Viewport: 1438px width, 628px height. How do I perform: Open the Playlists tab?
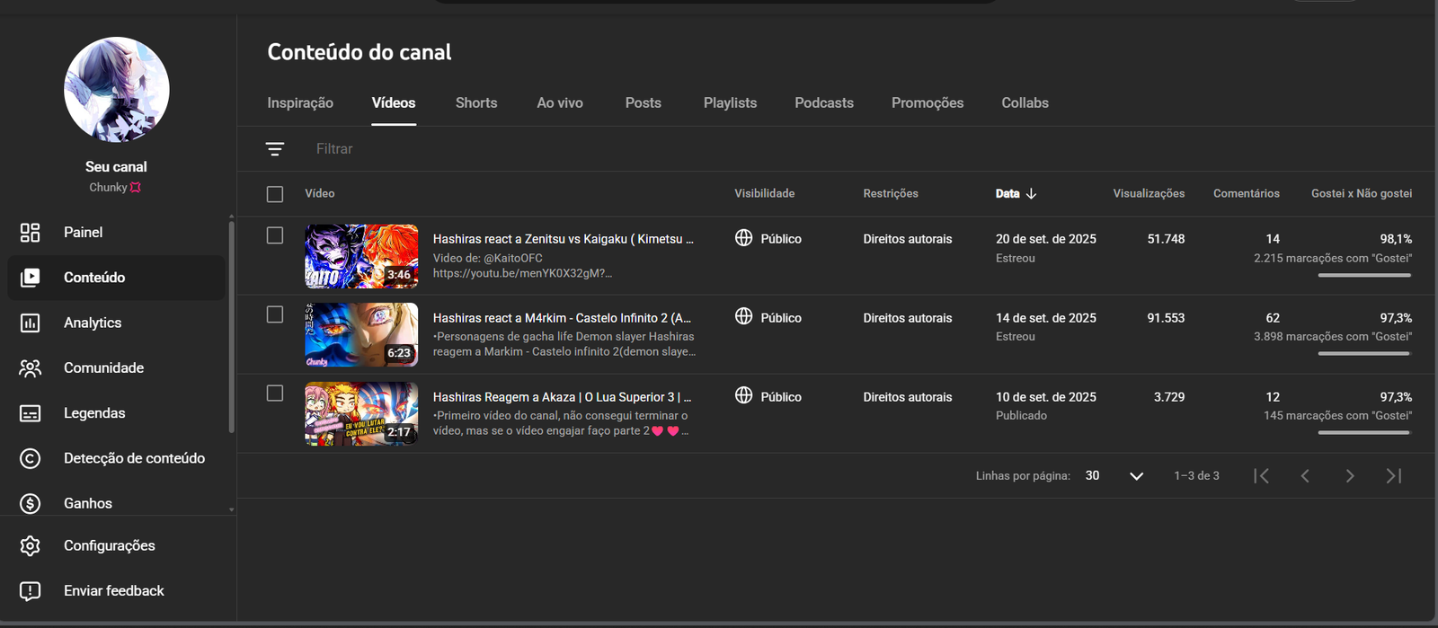(x=730, y=103)
